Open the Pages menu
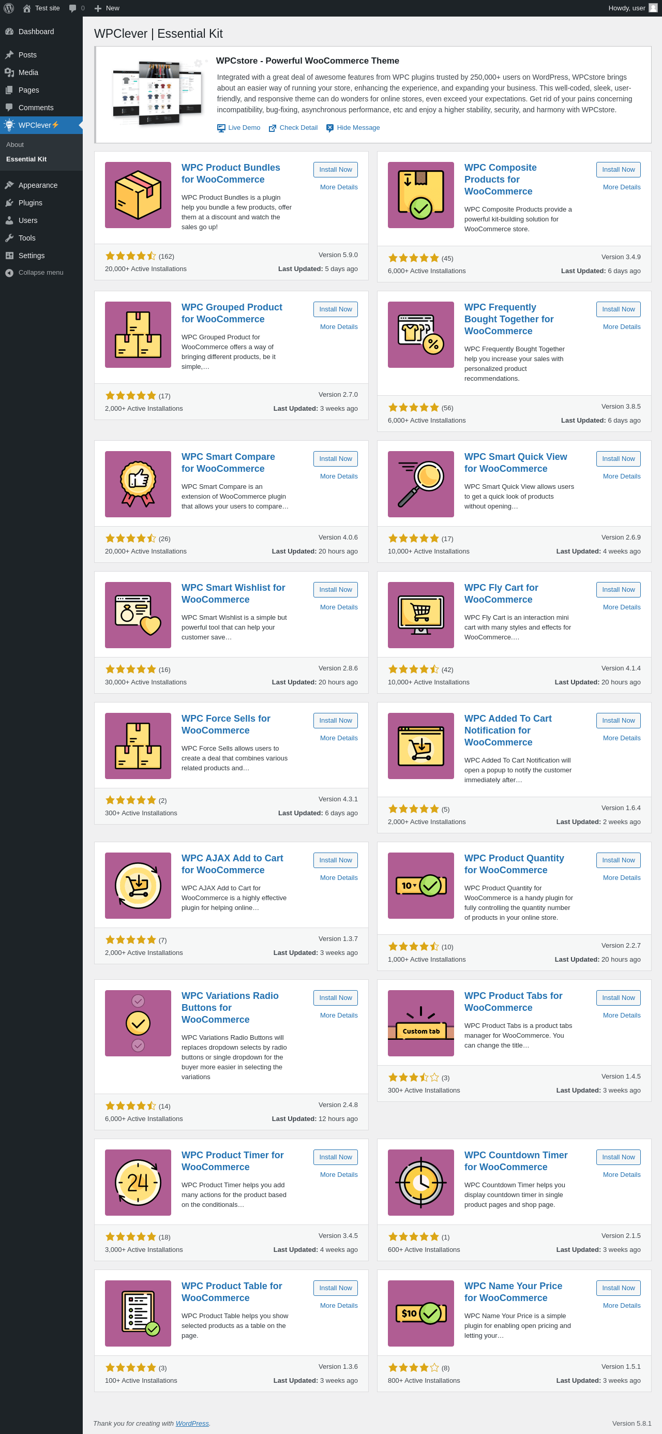This screenshot has height=1434, width=662. coord(41,90)
